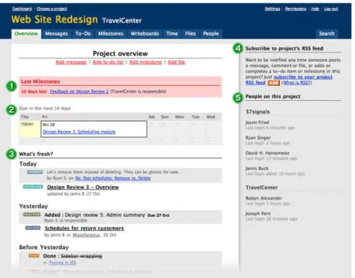Open Schedules for return customers message
The height and width of the screenshot is (278, 355).
[x=84, y=228]
